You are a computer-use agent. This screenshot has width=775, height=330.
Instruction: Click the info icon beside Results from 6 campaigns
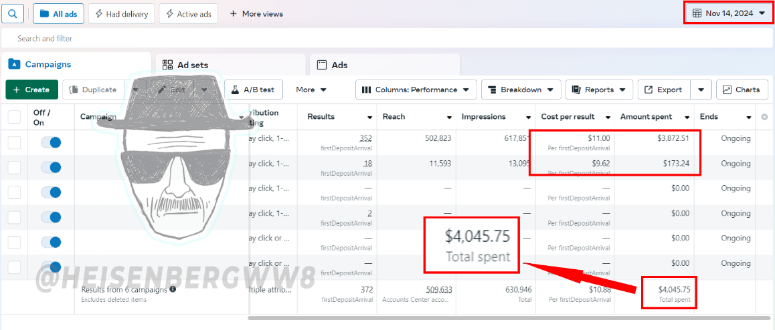(x=173, y=289)
